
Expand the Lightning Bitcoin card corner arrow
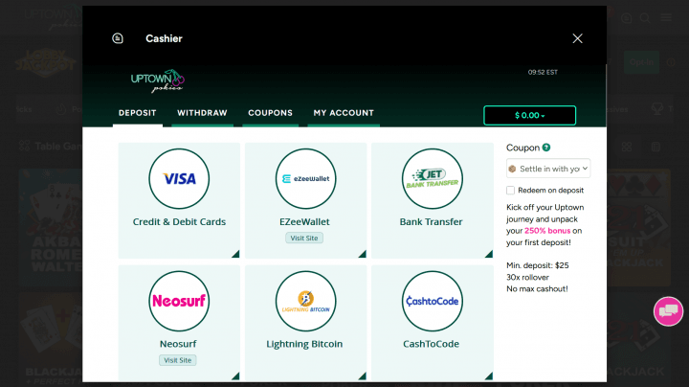coord(363,376)
